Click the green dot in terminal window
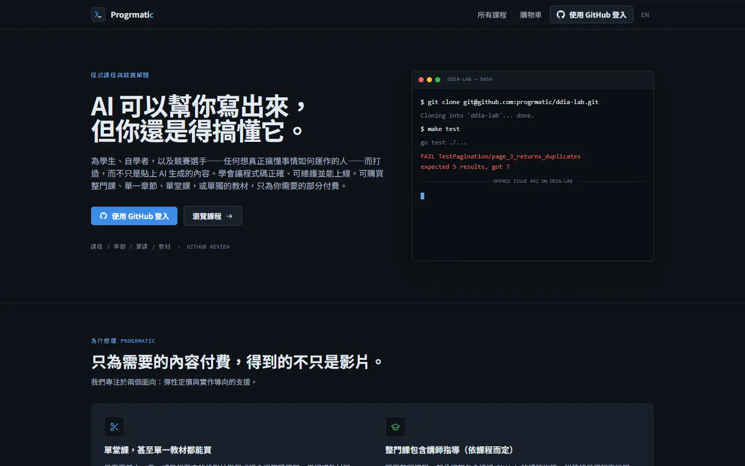Image resolution: width=745 pixels, height=466 pixels. point(438,80)
